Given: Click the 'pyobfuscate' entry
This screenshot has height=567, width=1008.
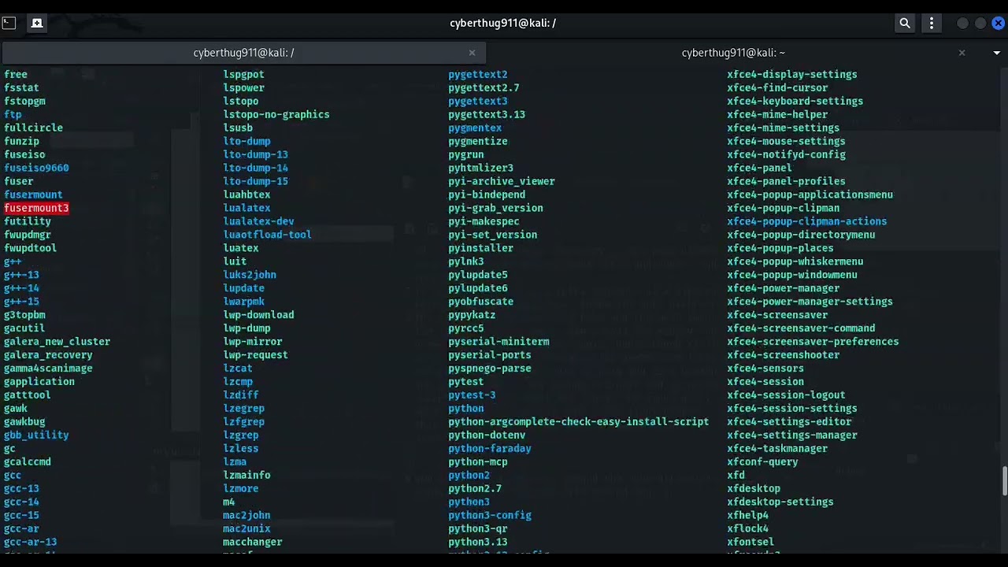Looking at the screenshot, I should pos(480,302).
